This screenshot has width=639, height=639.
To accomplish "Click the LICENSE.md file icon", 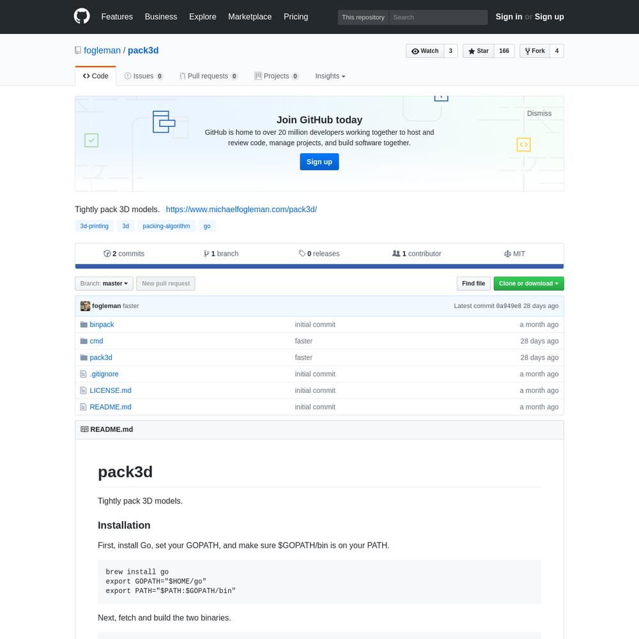I will [x=84, y=390].
